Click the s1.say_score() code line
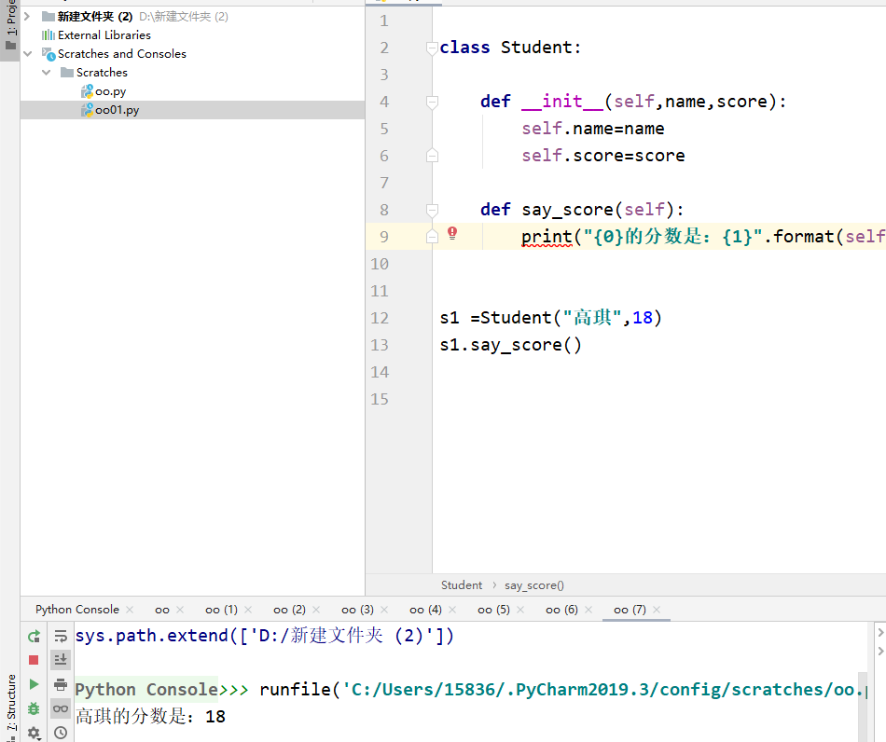This screenshot has height=742, width=886. [x=511, y=345]
